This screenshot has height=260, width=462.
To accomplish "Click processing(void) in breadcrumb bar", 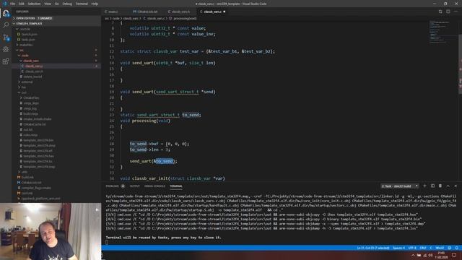I will pyautogui.click(x=183, y=18).
